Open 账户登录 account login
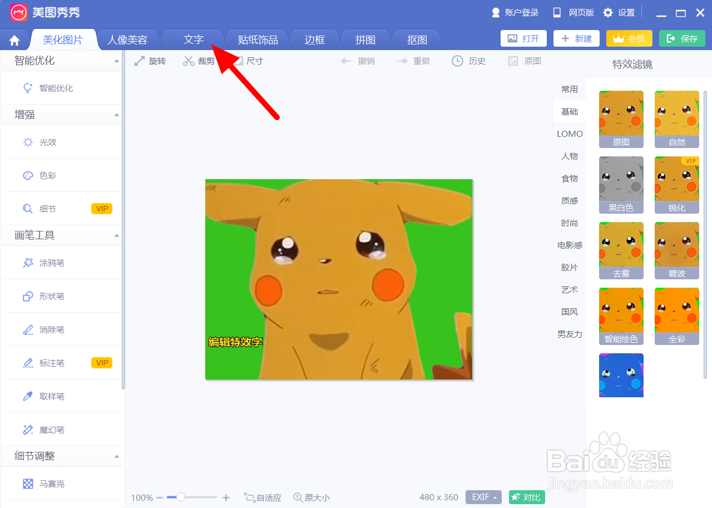712x508 pixels. tap(515, 12)
